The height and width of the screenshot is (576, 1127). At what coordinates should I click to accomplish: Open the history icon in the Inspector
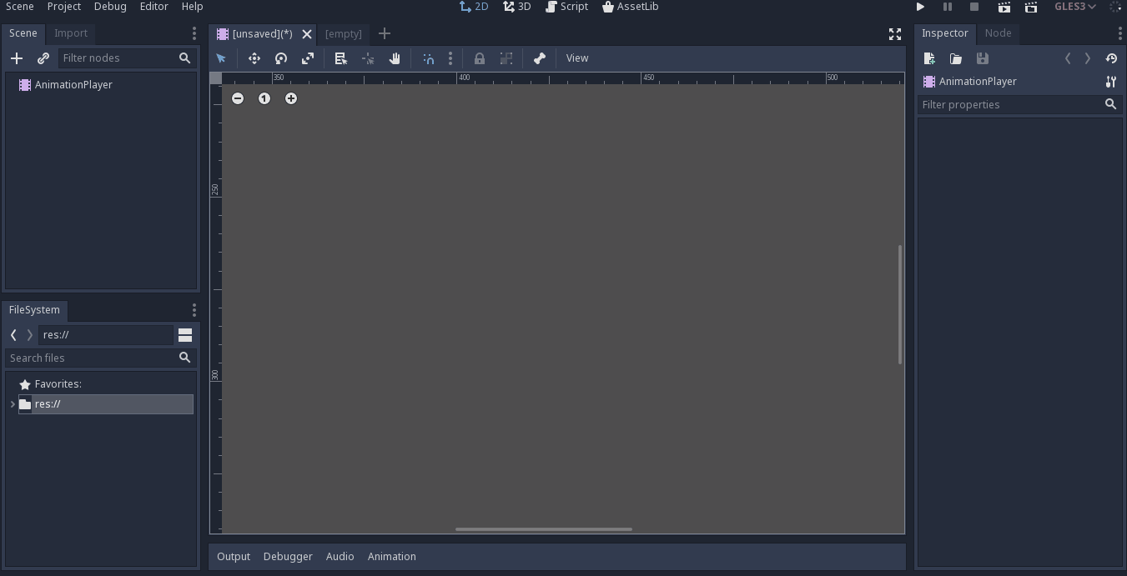pos(1110,58)
